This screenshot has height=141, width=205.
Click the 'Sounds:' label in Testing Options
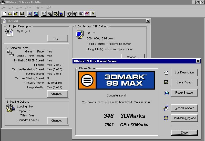pyautogui.click(x=23, y=120)
